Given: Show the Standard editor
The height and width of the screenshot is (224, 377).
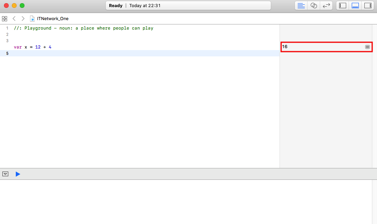Looking at the screenshot, I should click(301, 6).
